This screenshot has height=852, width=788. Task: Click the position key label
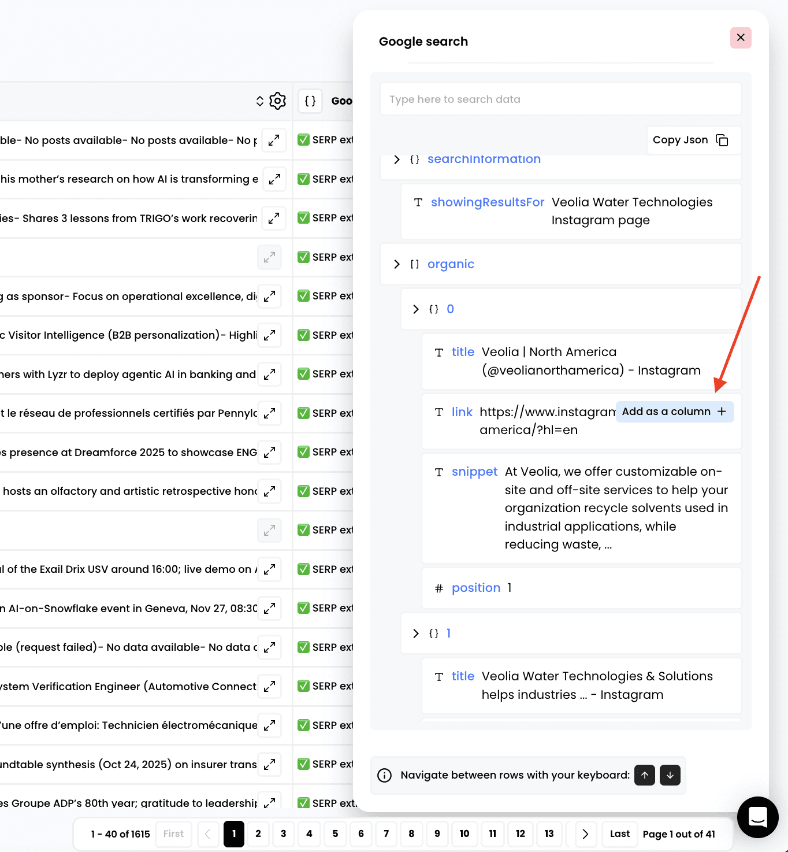[x=476, y=588]
